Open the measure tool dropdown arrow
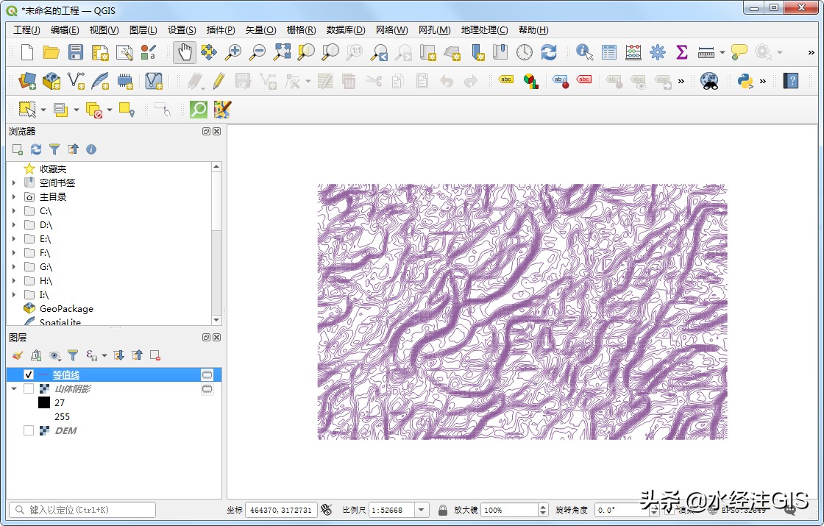 click(x=722, y=52)
